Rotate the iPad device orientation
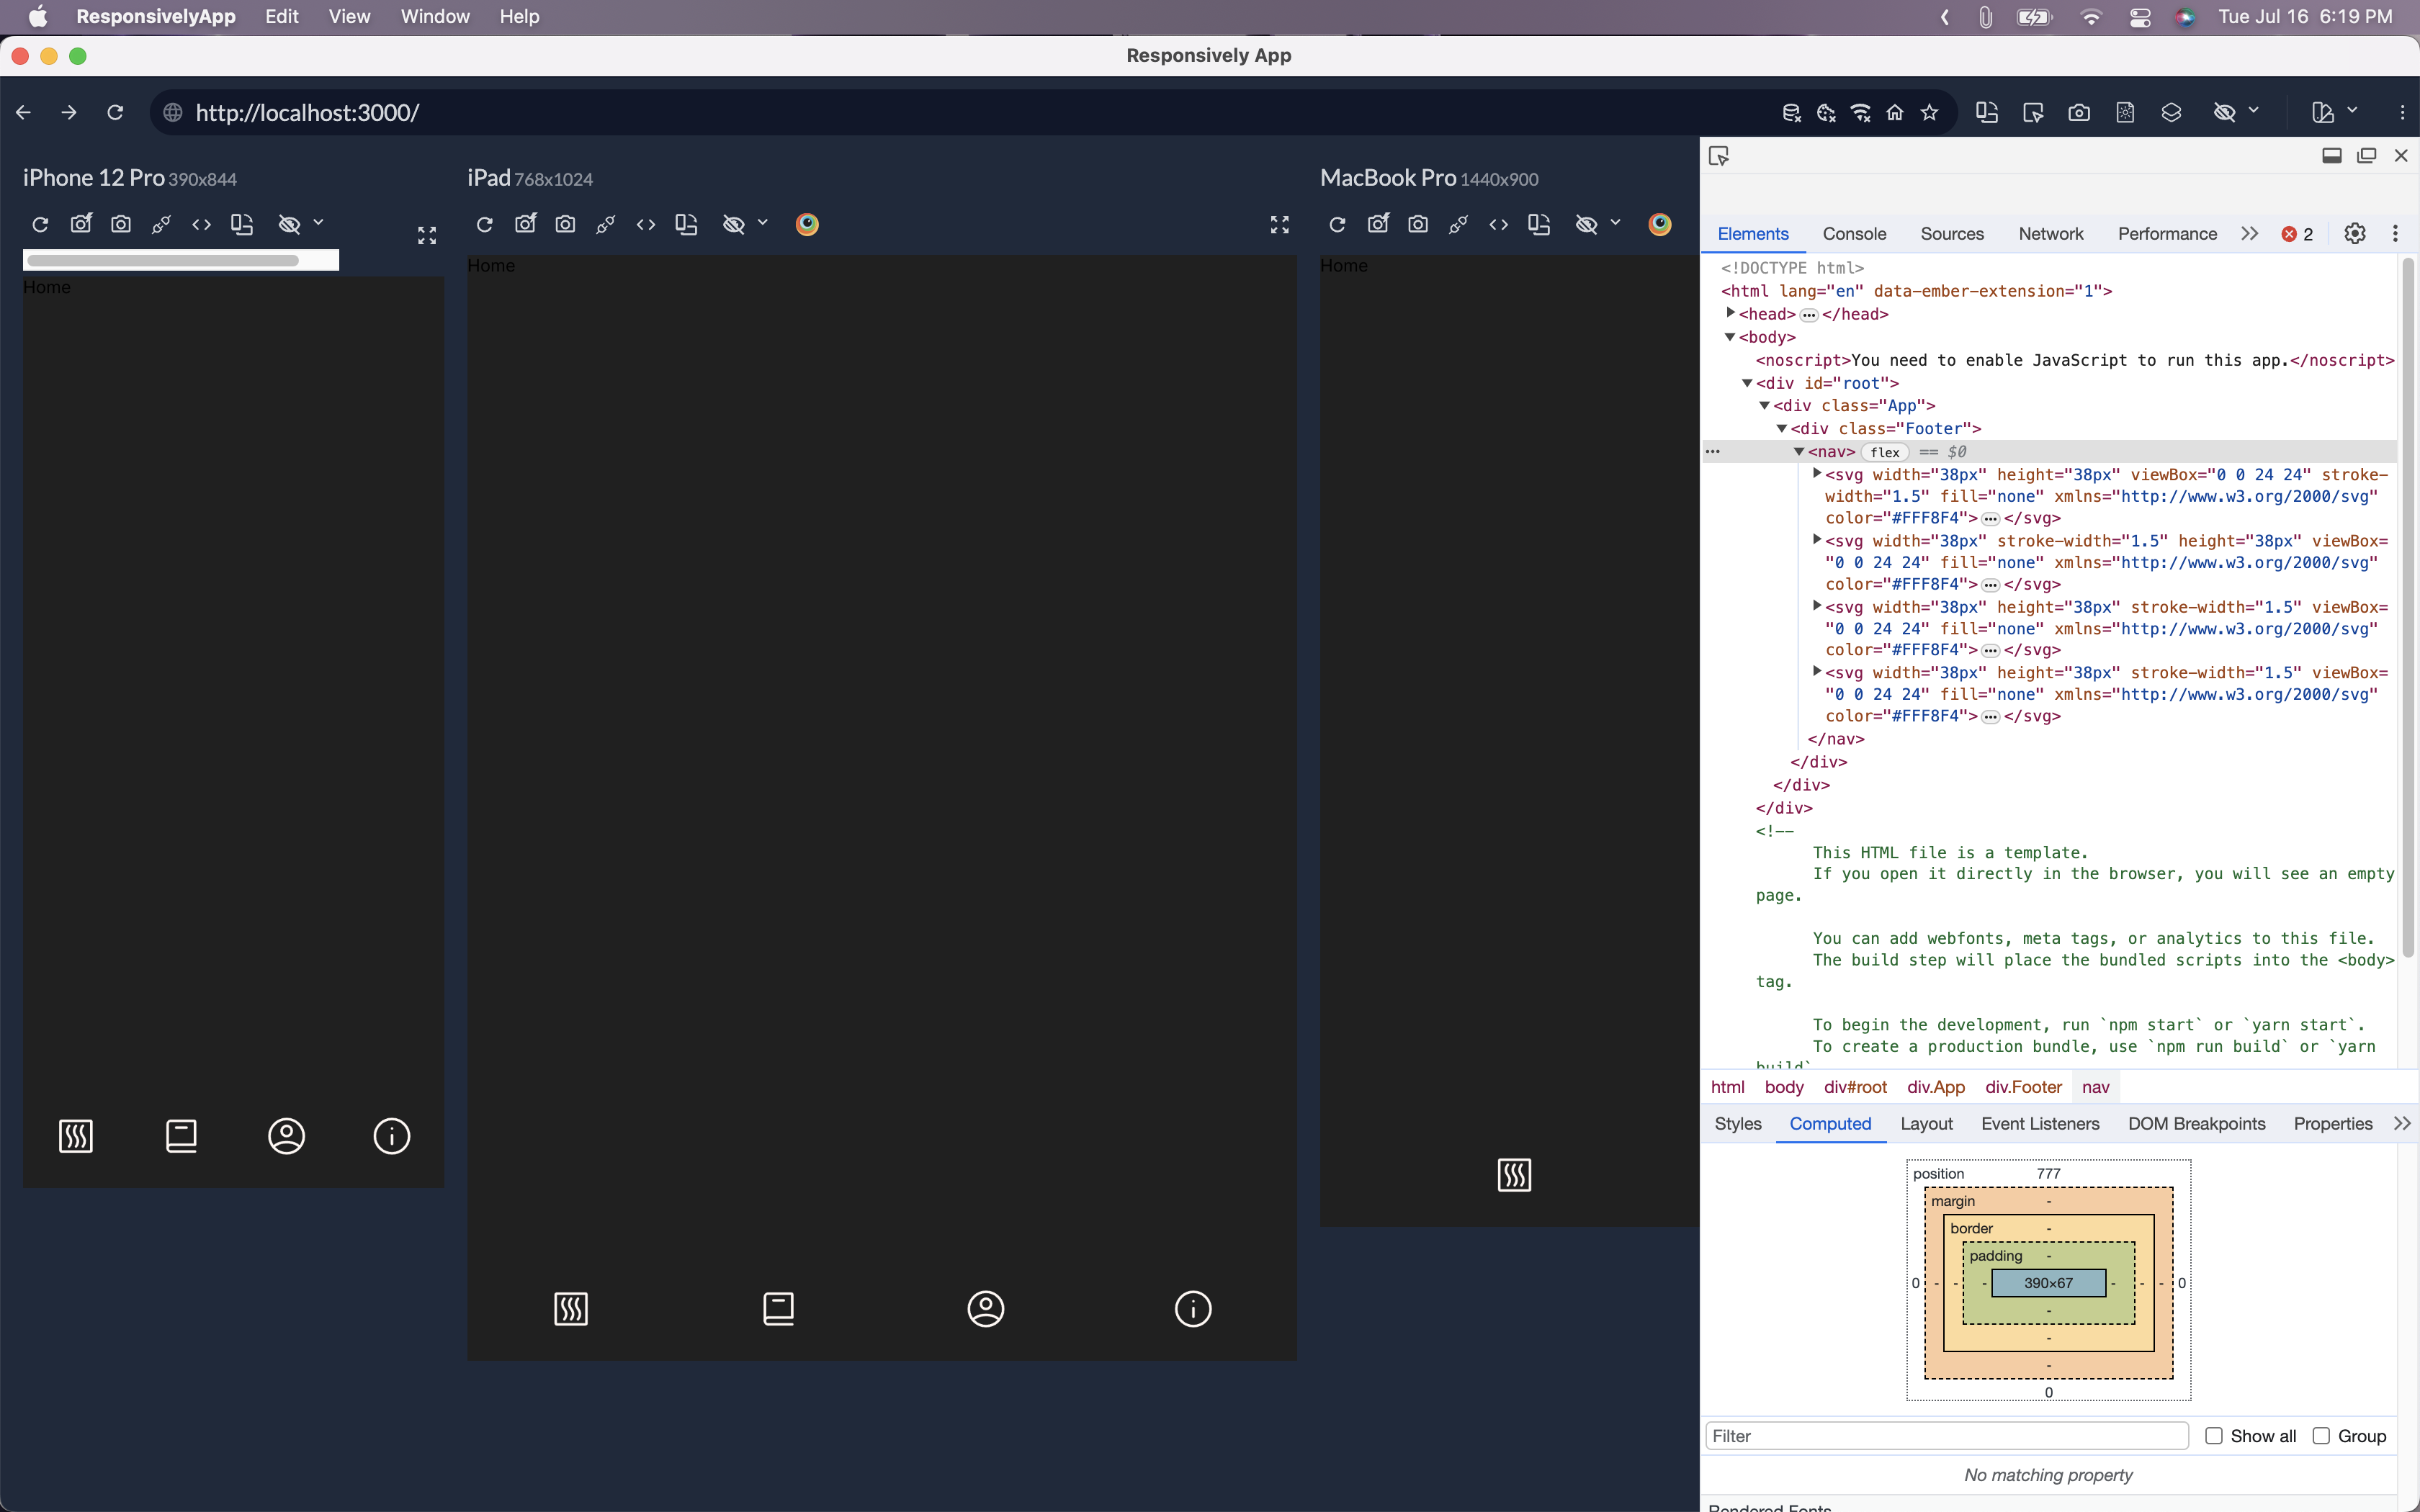The image size is (2420, 1512). [686, 224]
